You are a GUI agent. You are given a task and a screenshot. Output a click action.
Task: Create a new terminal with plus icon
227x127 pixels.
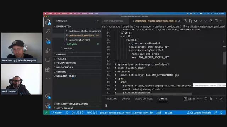pos(198,99)
